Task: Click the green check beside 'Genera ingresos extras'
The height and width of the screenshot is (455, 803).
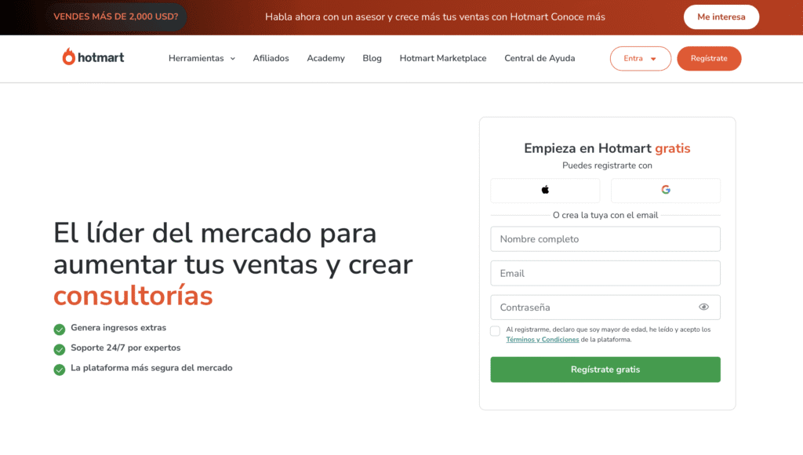Action: [60, 329]
